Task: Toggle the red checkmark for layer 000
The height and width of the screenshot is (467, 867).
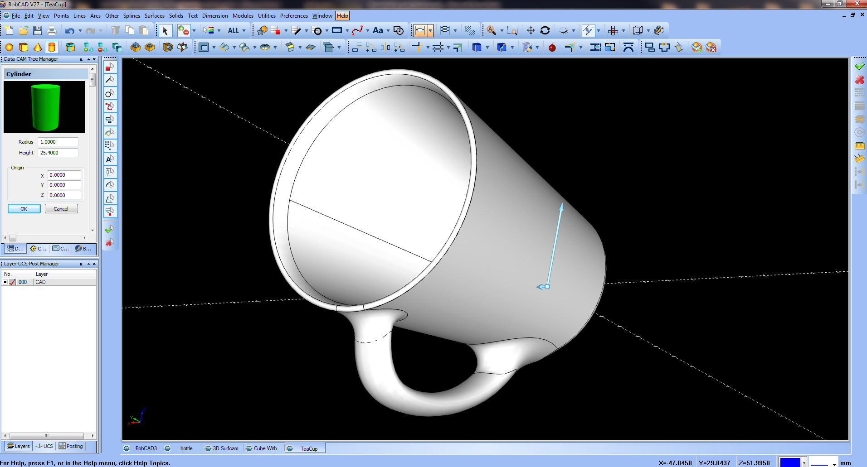Action: [x=12, y=282]
